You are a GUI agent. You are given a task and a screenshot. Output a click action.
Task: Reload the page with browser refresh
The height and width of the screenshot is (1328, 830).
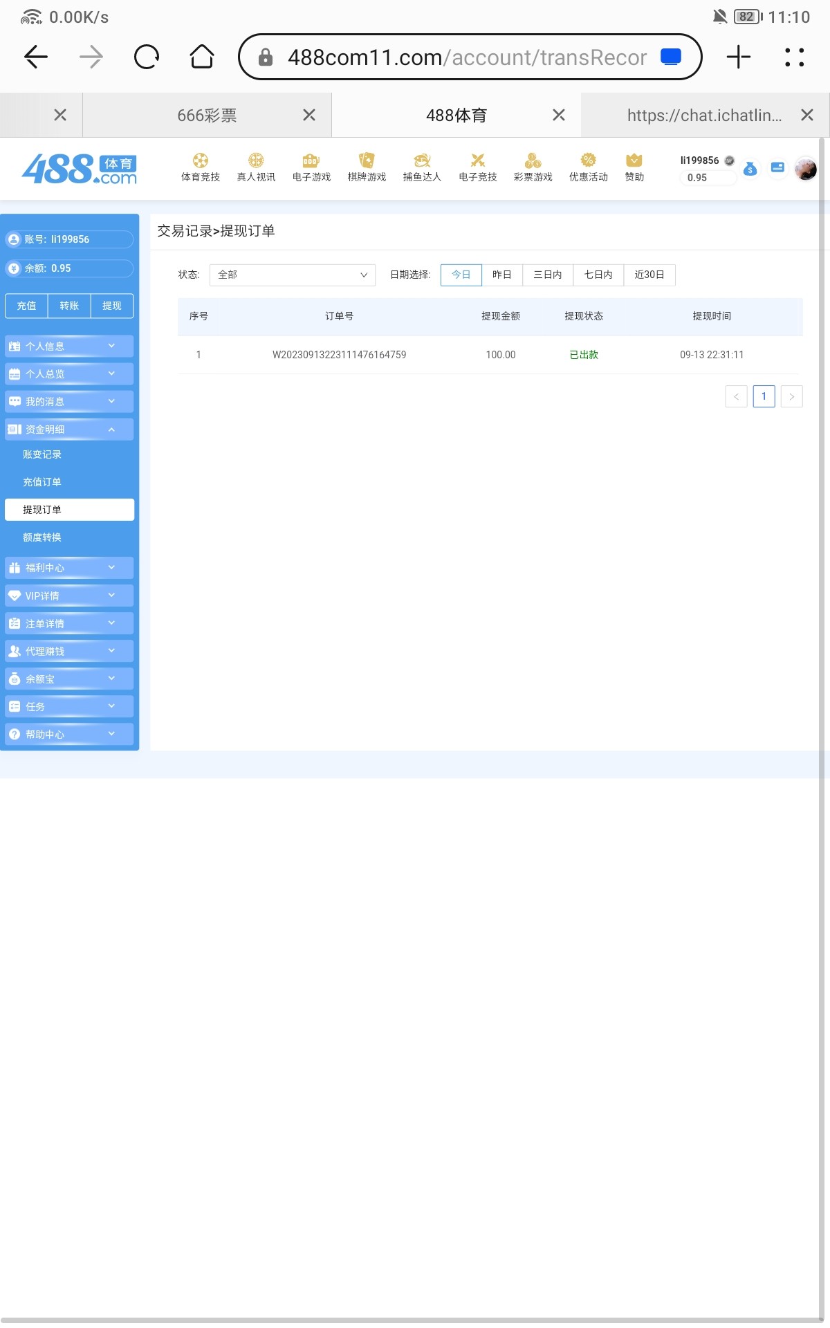coord(147,57)
